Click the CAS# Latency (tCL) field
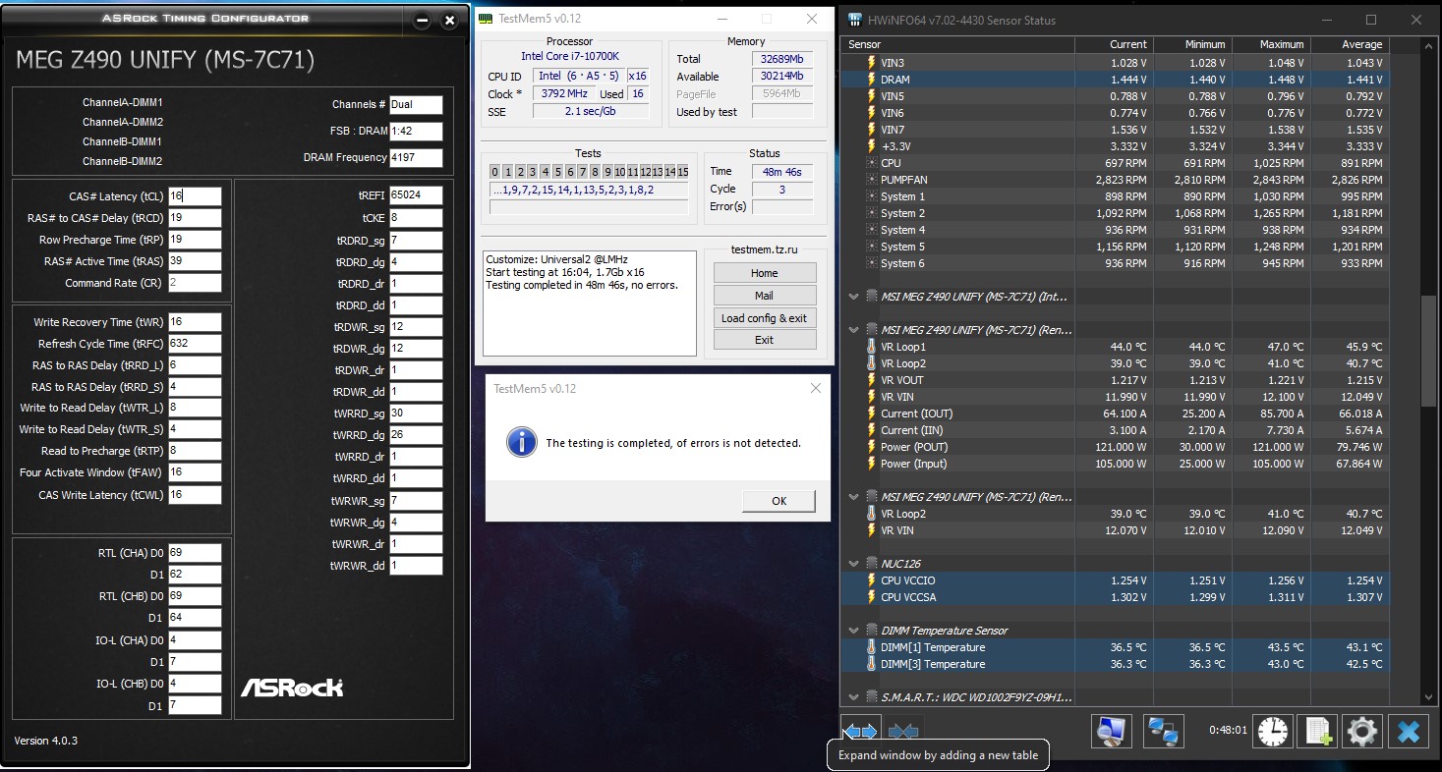This screenshot has height=772, width=1442. (x=195, y=196)
